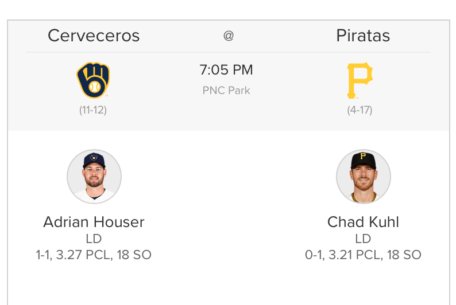Click the LD label under Chad Kuhl
The width and height of the screenshot is (456, 305).
[x=363, y=238]
